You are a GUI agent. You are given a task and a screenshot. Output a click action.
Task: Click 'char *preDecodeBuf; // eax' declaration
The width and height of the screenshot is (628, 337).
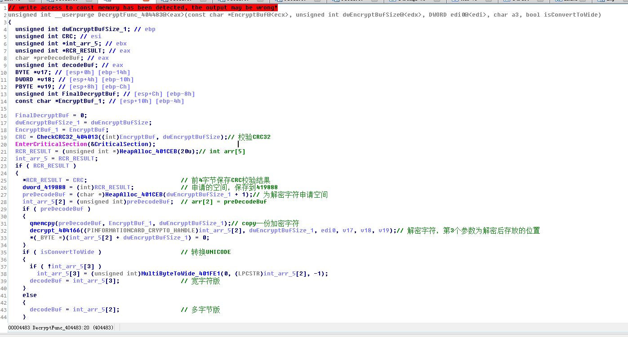pyautogui.click(x=62, y=58)
